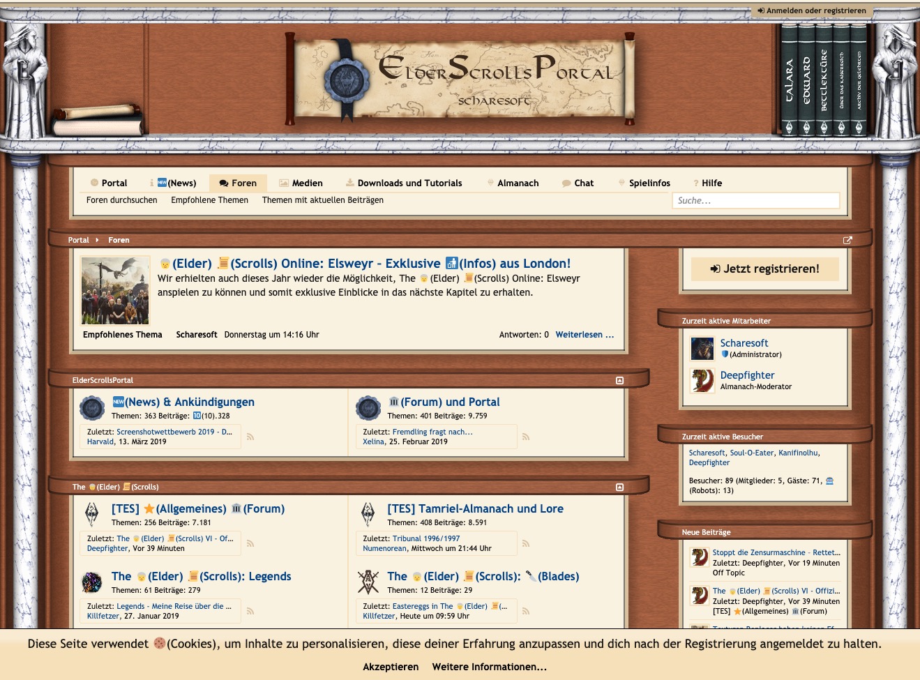The width and height of the screenshot is (920, 680).
Task: Click the Elder Scrolls Legends forum icon
Action: tap(92, 582)
